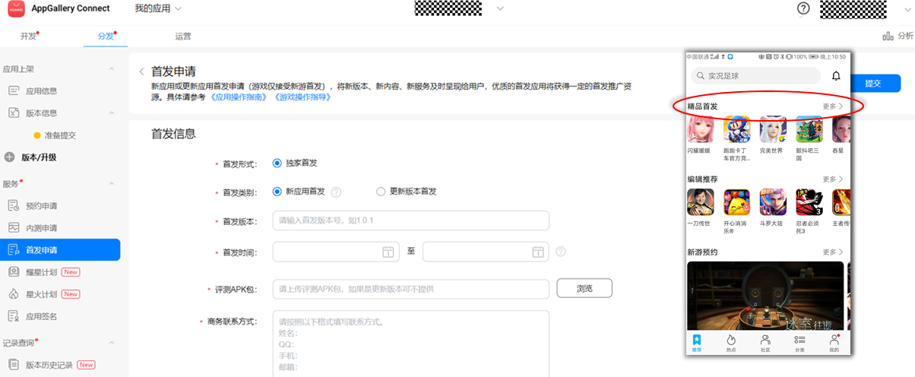
Task: Open the start date calendar icon
Action: coord(388,252)
